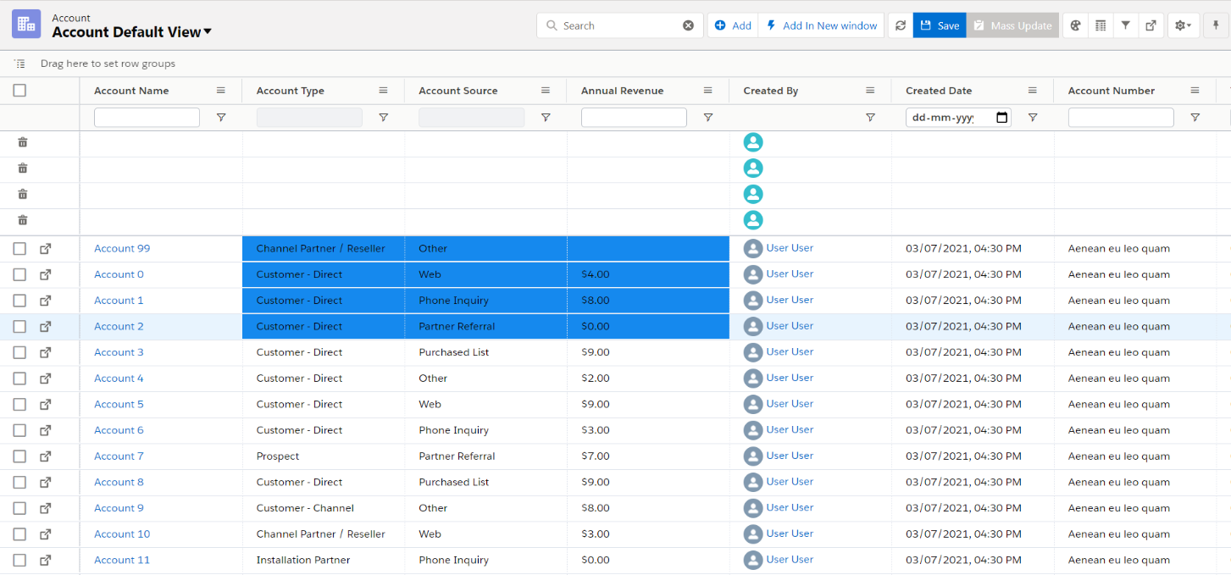Open the Created Date filter date picker
The width and height of the screenshot is (1231, 575).
(x=1002, y=118)
